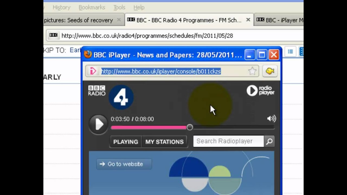The width and height of the screenshot is (347, 195).
Task: Open the Bookmarks menu
Action: pyautogui.click(x=92, y=7)
